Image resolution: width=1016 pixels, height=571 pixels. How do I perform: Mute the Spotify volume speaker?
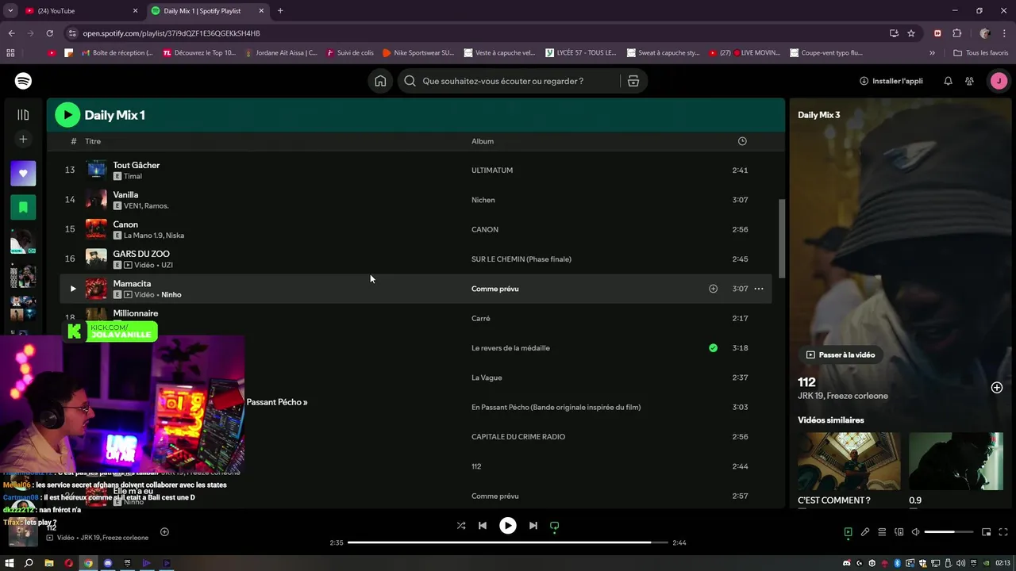916,532
